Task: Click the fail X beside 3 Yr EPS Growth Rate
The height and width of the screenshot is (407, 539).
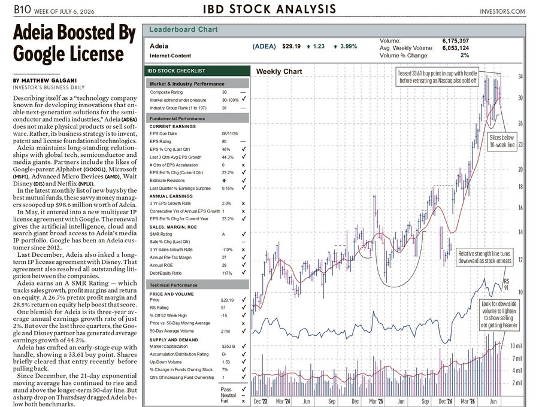Action: tap(243, 203)
